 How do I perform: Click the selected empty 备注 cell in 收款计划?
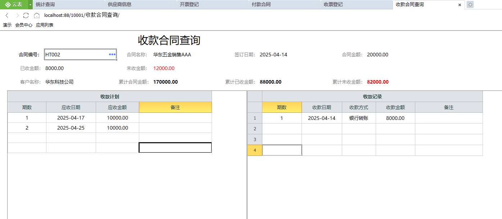coord(175,148)
